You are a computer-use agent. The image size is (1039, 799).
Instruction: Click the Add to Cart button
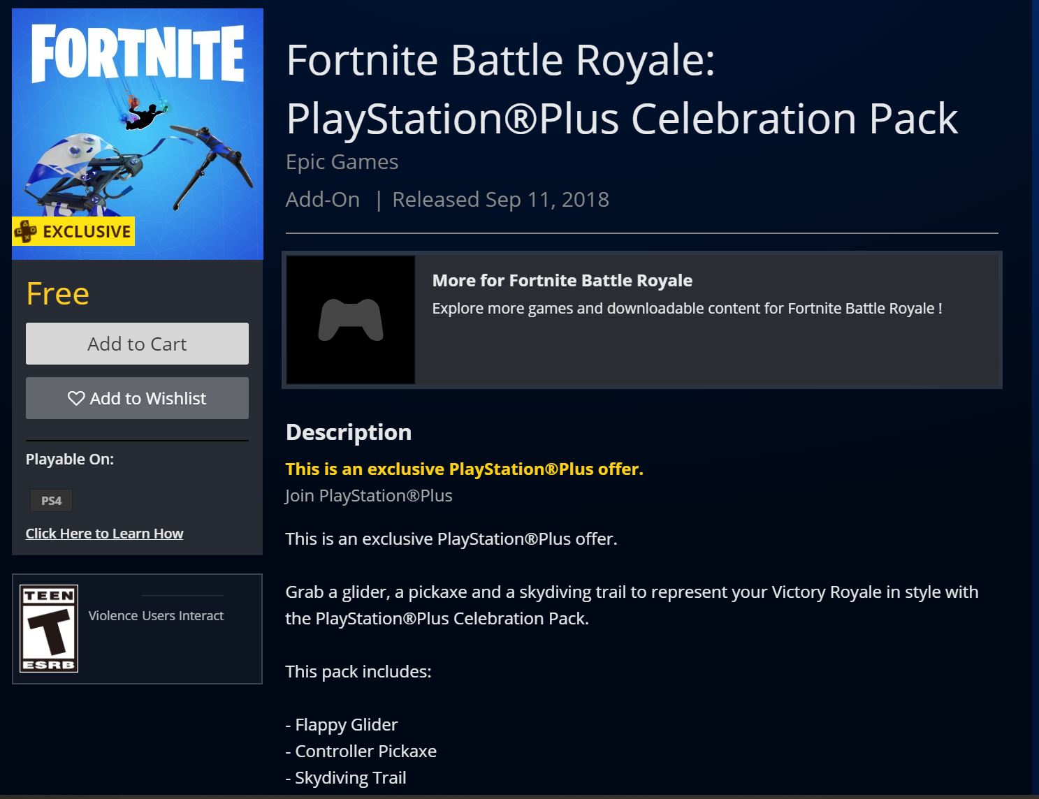(137, 344)
